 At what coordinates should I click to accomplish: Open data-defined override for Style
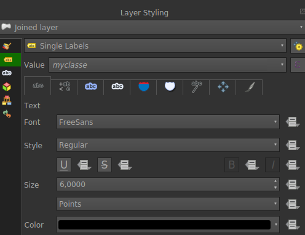(293, 145)
